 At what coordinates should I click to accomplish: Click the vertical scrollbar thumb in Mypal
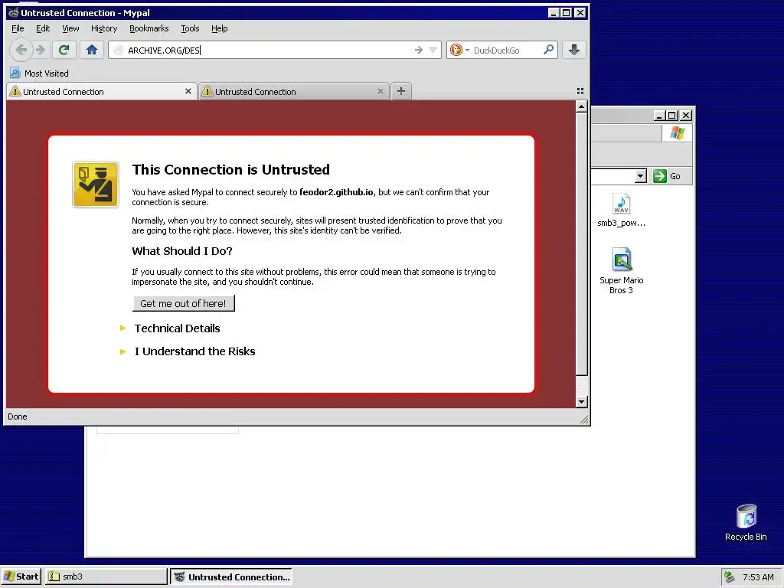[x=581, y=243]
